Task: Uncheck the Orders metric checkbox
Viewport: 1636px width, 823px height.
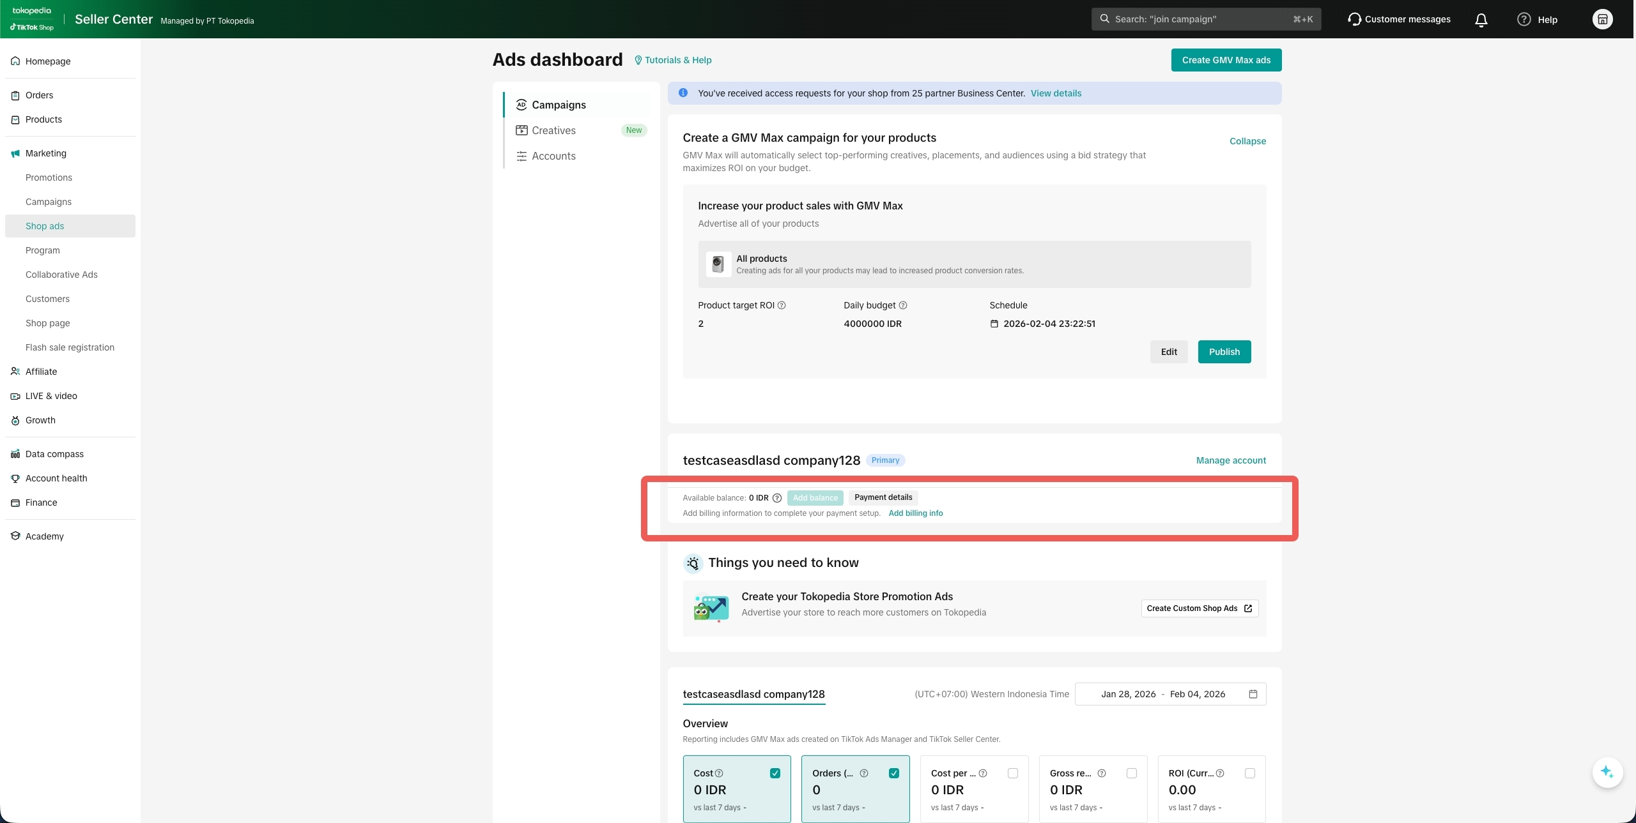Action: click(894, 773)
